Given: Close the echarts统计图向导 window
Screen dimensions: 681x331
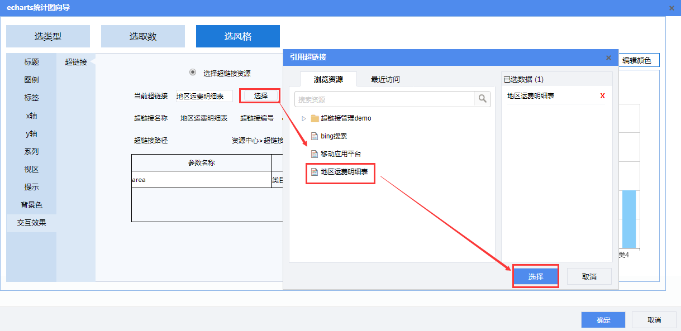Looking at the screenshot, I should pos(672,8).
